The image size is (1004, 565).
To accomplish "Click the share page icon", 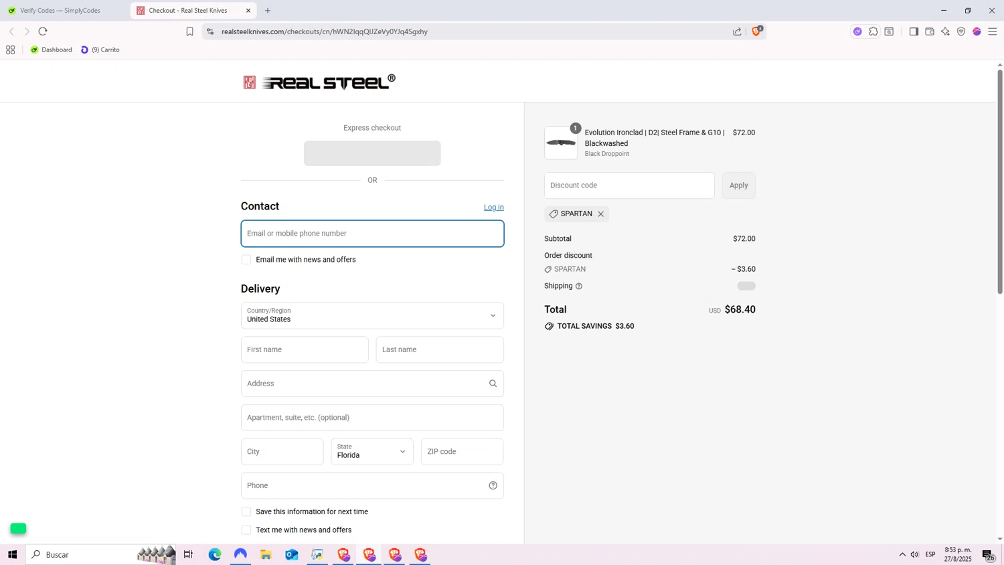I will click(x=737, y=31).
